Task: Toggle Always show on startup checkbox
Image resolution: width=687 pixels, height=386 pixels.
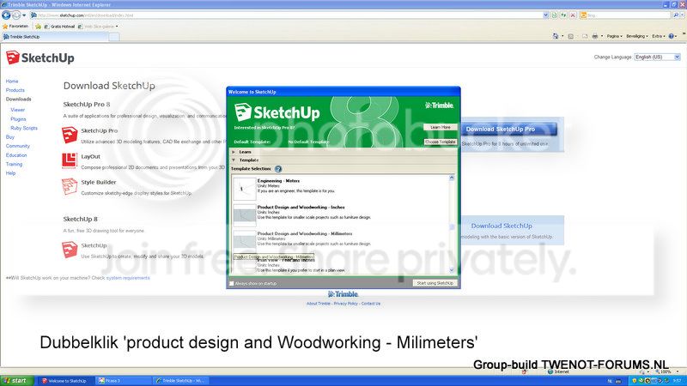Action: [232, 284]
